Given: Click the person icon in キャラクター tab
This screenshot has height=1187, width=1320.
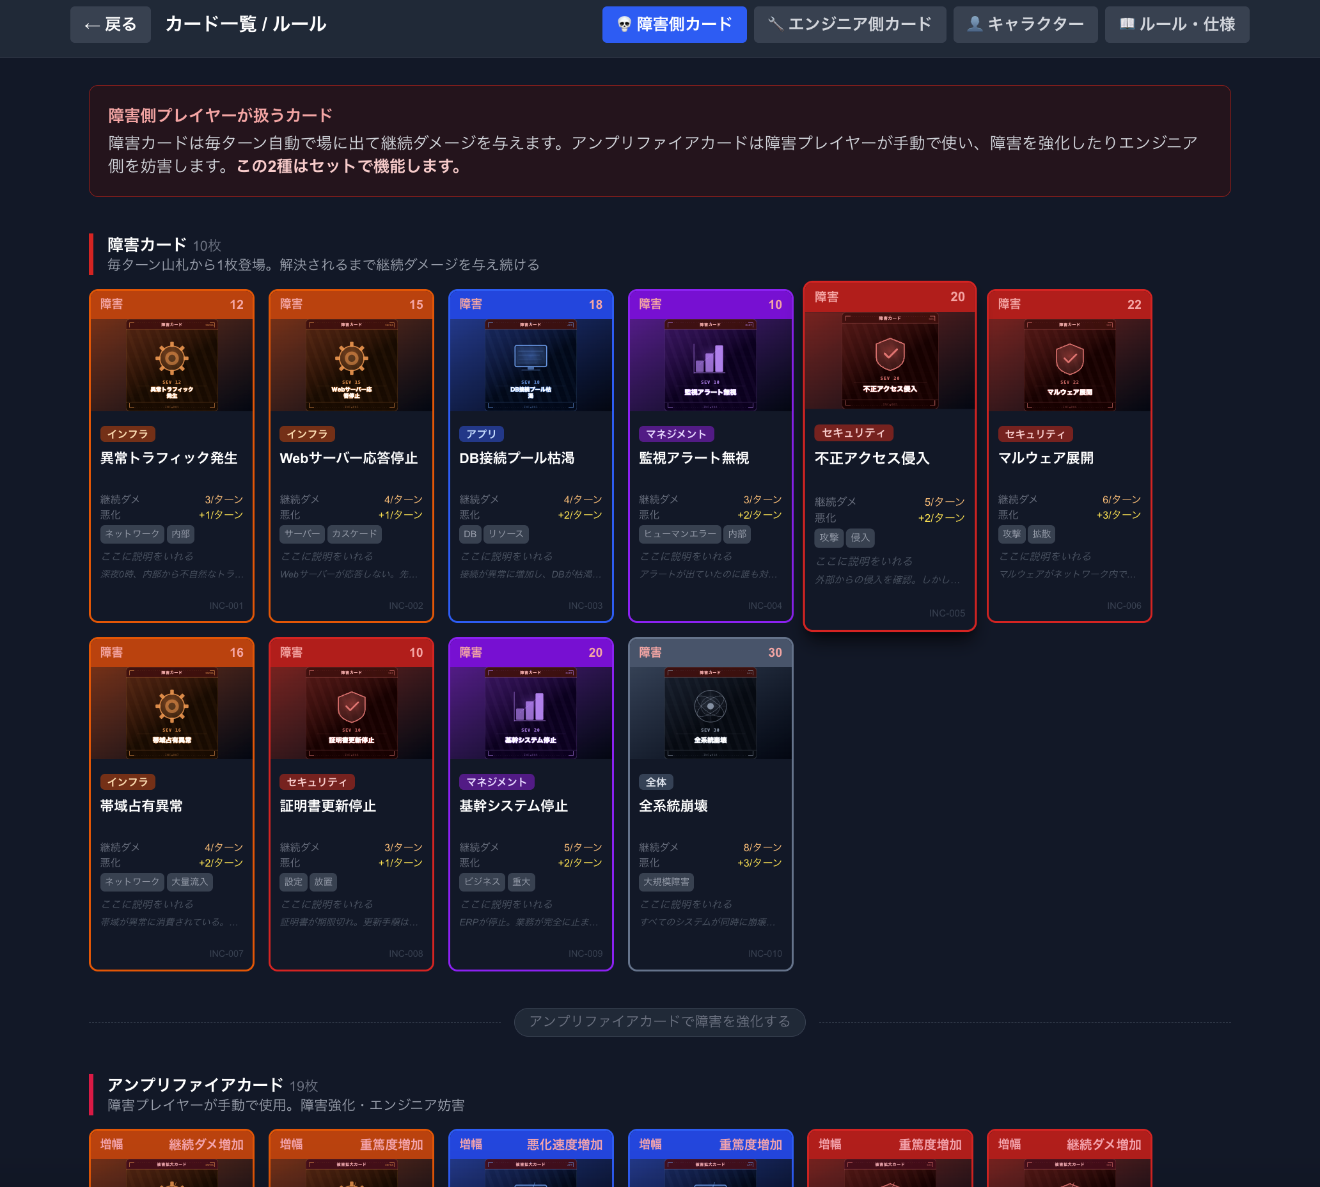Looking at the screenshot, I should tap(975, 24).
